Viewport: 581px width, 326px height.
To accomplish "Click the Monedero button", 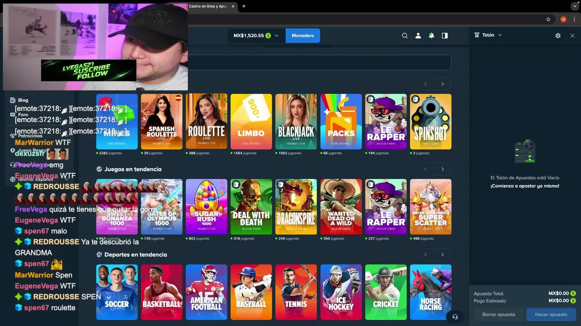I will click(303, 35).
